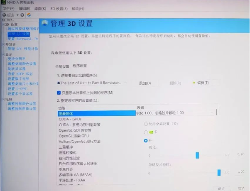
Task: Open the 3D 设置(3) menu
Action: coord(59,9)
